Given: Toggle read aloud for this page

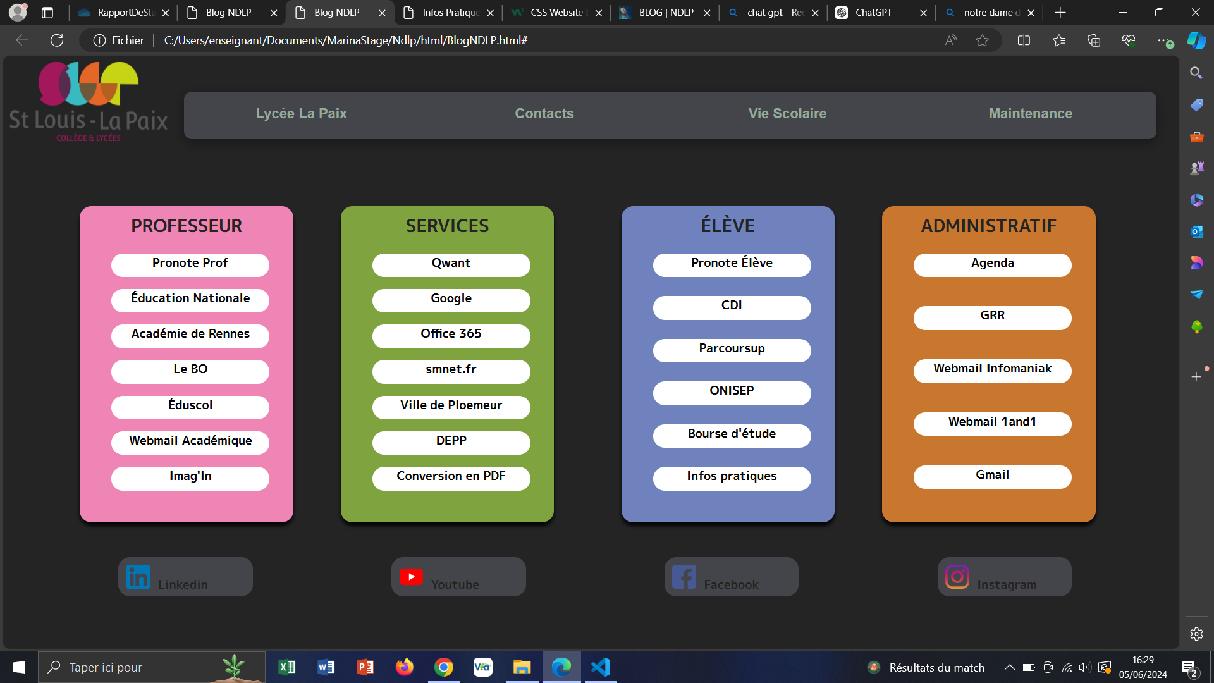Looking at the screenshot, I should tap(951, 40).
